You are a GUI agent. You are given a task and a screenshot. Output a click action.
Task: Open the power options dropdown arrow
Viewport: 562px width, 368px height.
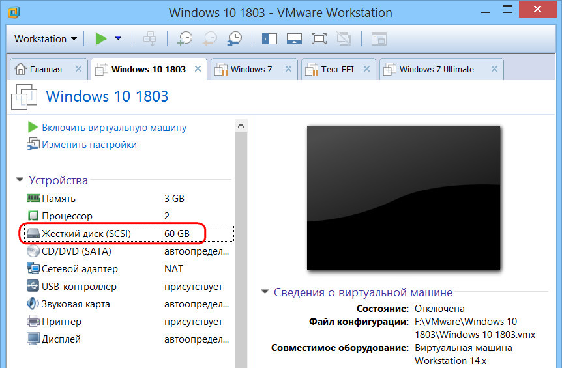[118, 38]
